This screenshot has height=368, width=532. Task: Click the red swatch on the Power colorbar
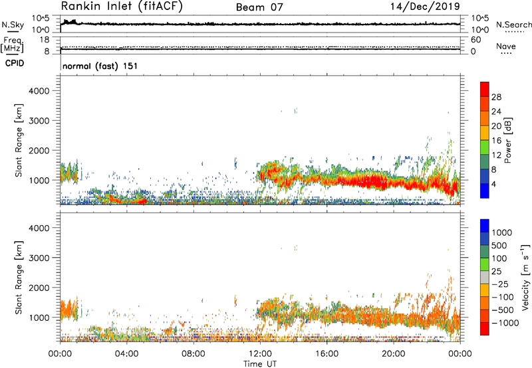[x=485, y=90]
